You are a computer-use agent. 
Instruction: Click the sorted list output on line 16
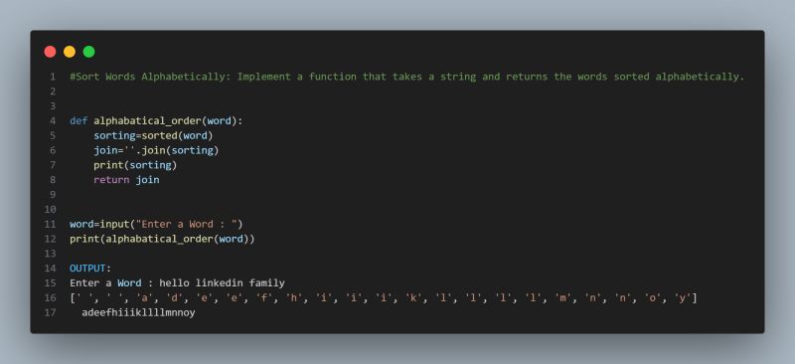pyautogui.click(x=384, y=298)
